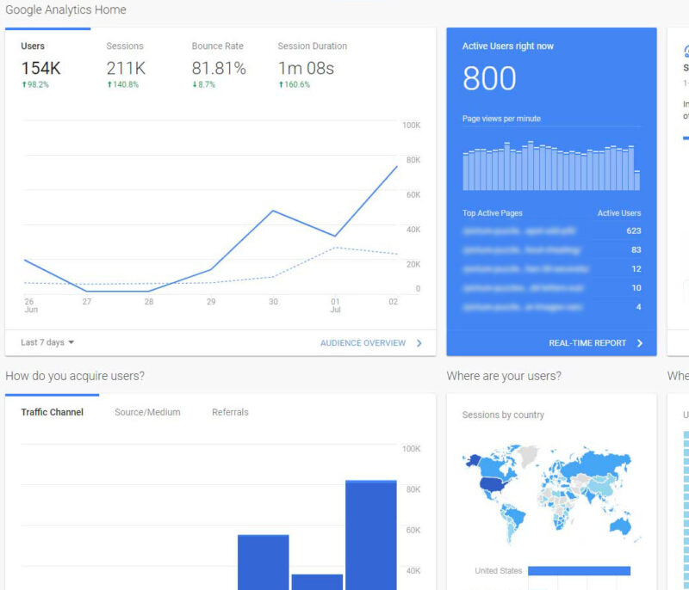Collapse the Traffic Channel chart card

click(52, 412)
